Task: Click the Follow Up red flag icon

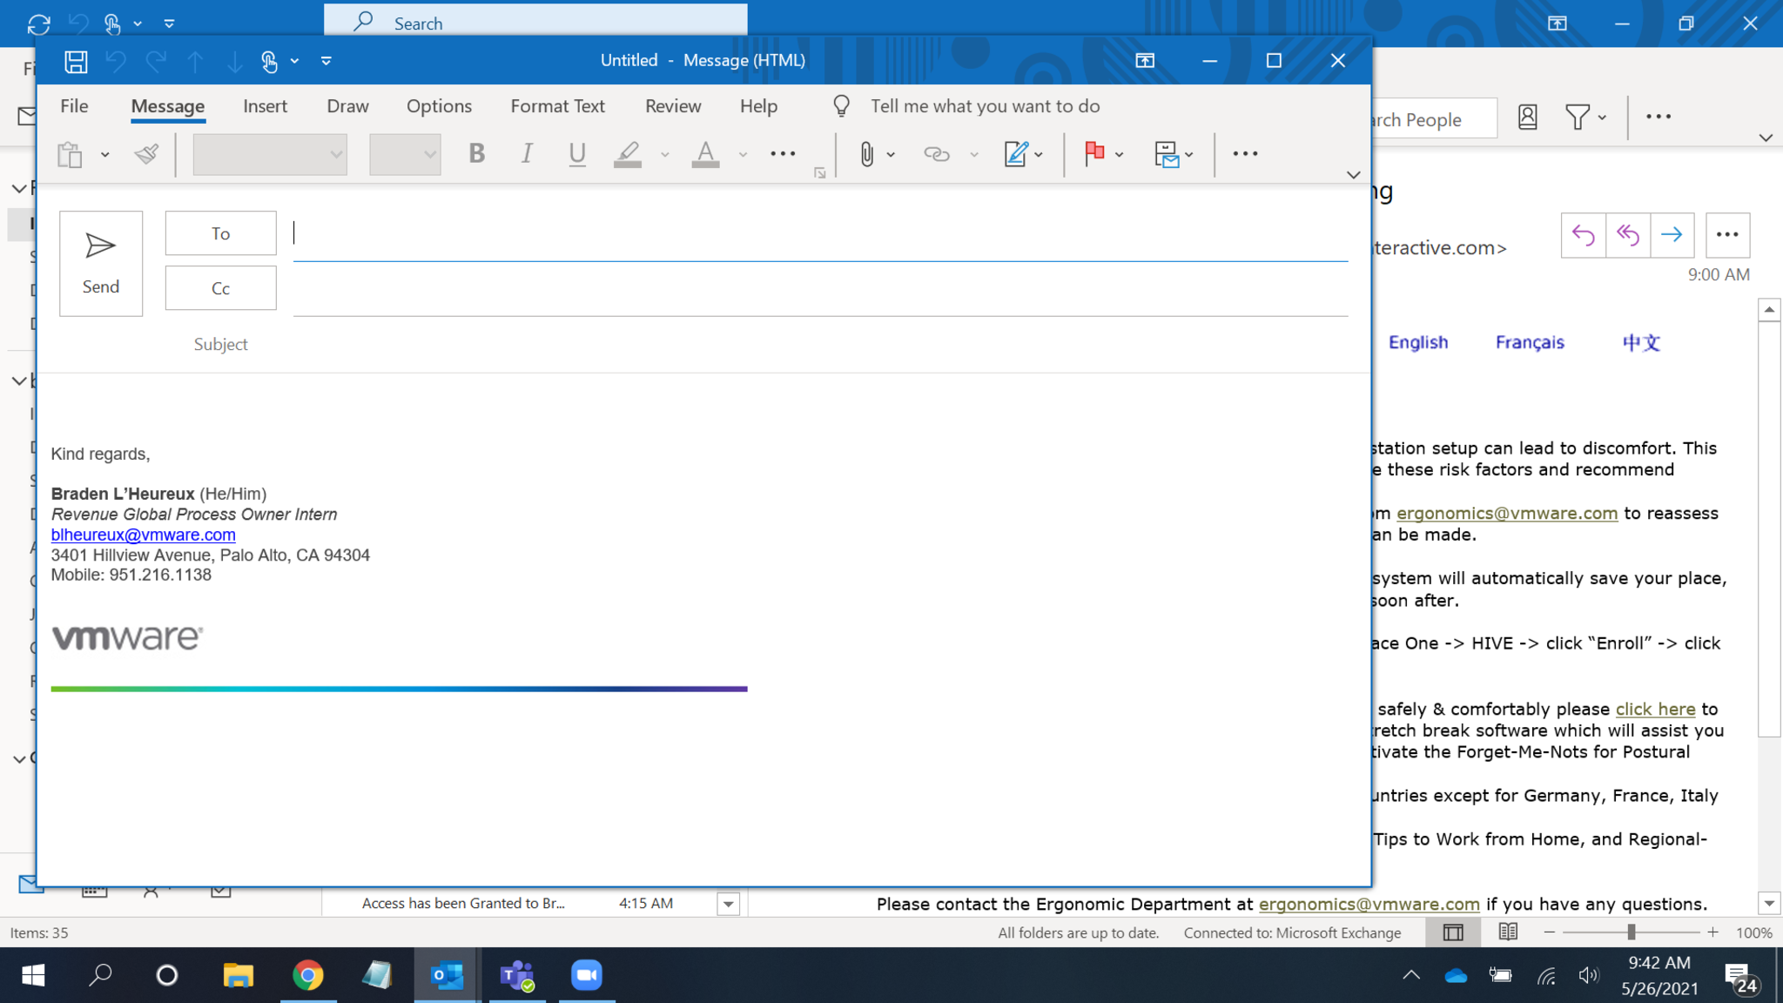Action: [1094, 154]
